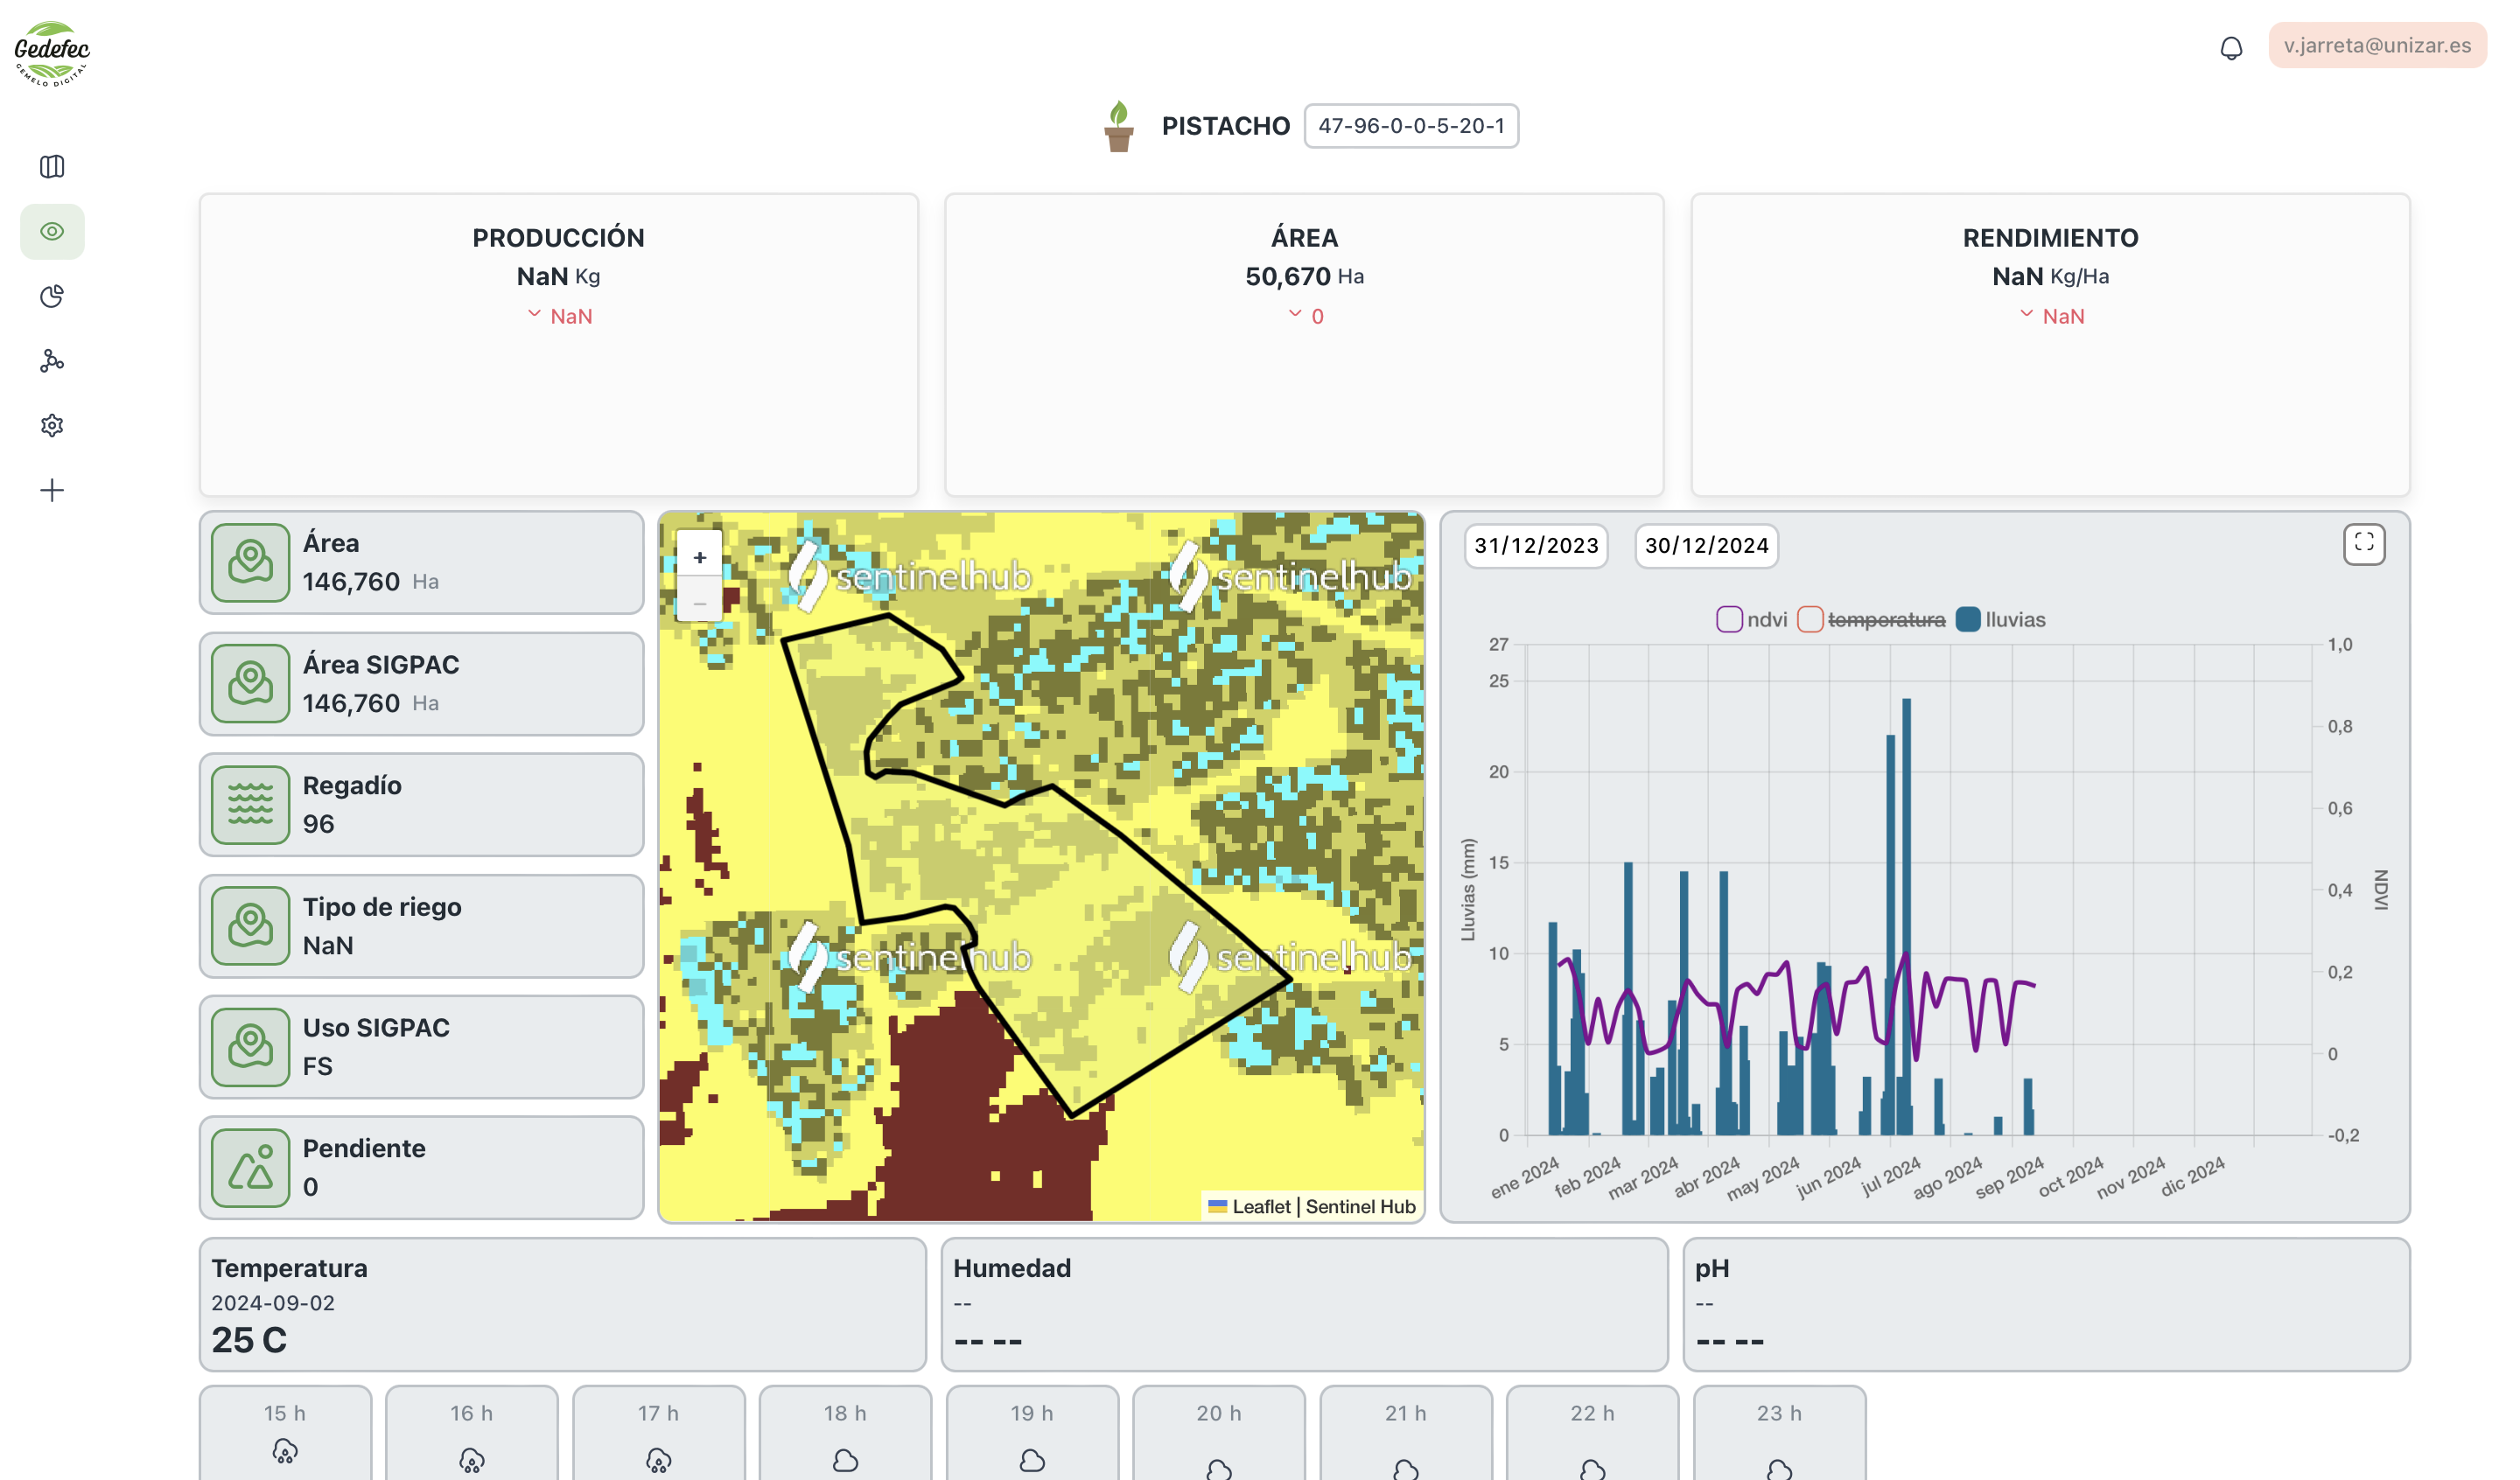Image resolution: width=2520 pixels, height=1480 pixels.
Task: Open the pie chart analytics icon
Action: click(x=52, y=296)
